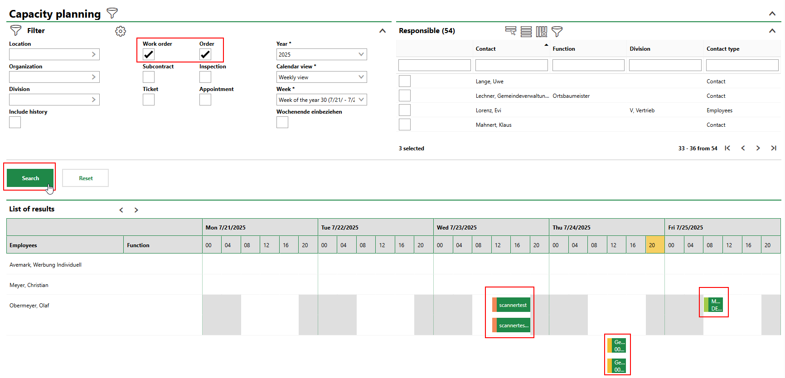Enable the Ticket checkbox
The image size is (785, 378).
click(149, 100)
